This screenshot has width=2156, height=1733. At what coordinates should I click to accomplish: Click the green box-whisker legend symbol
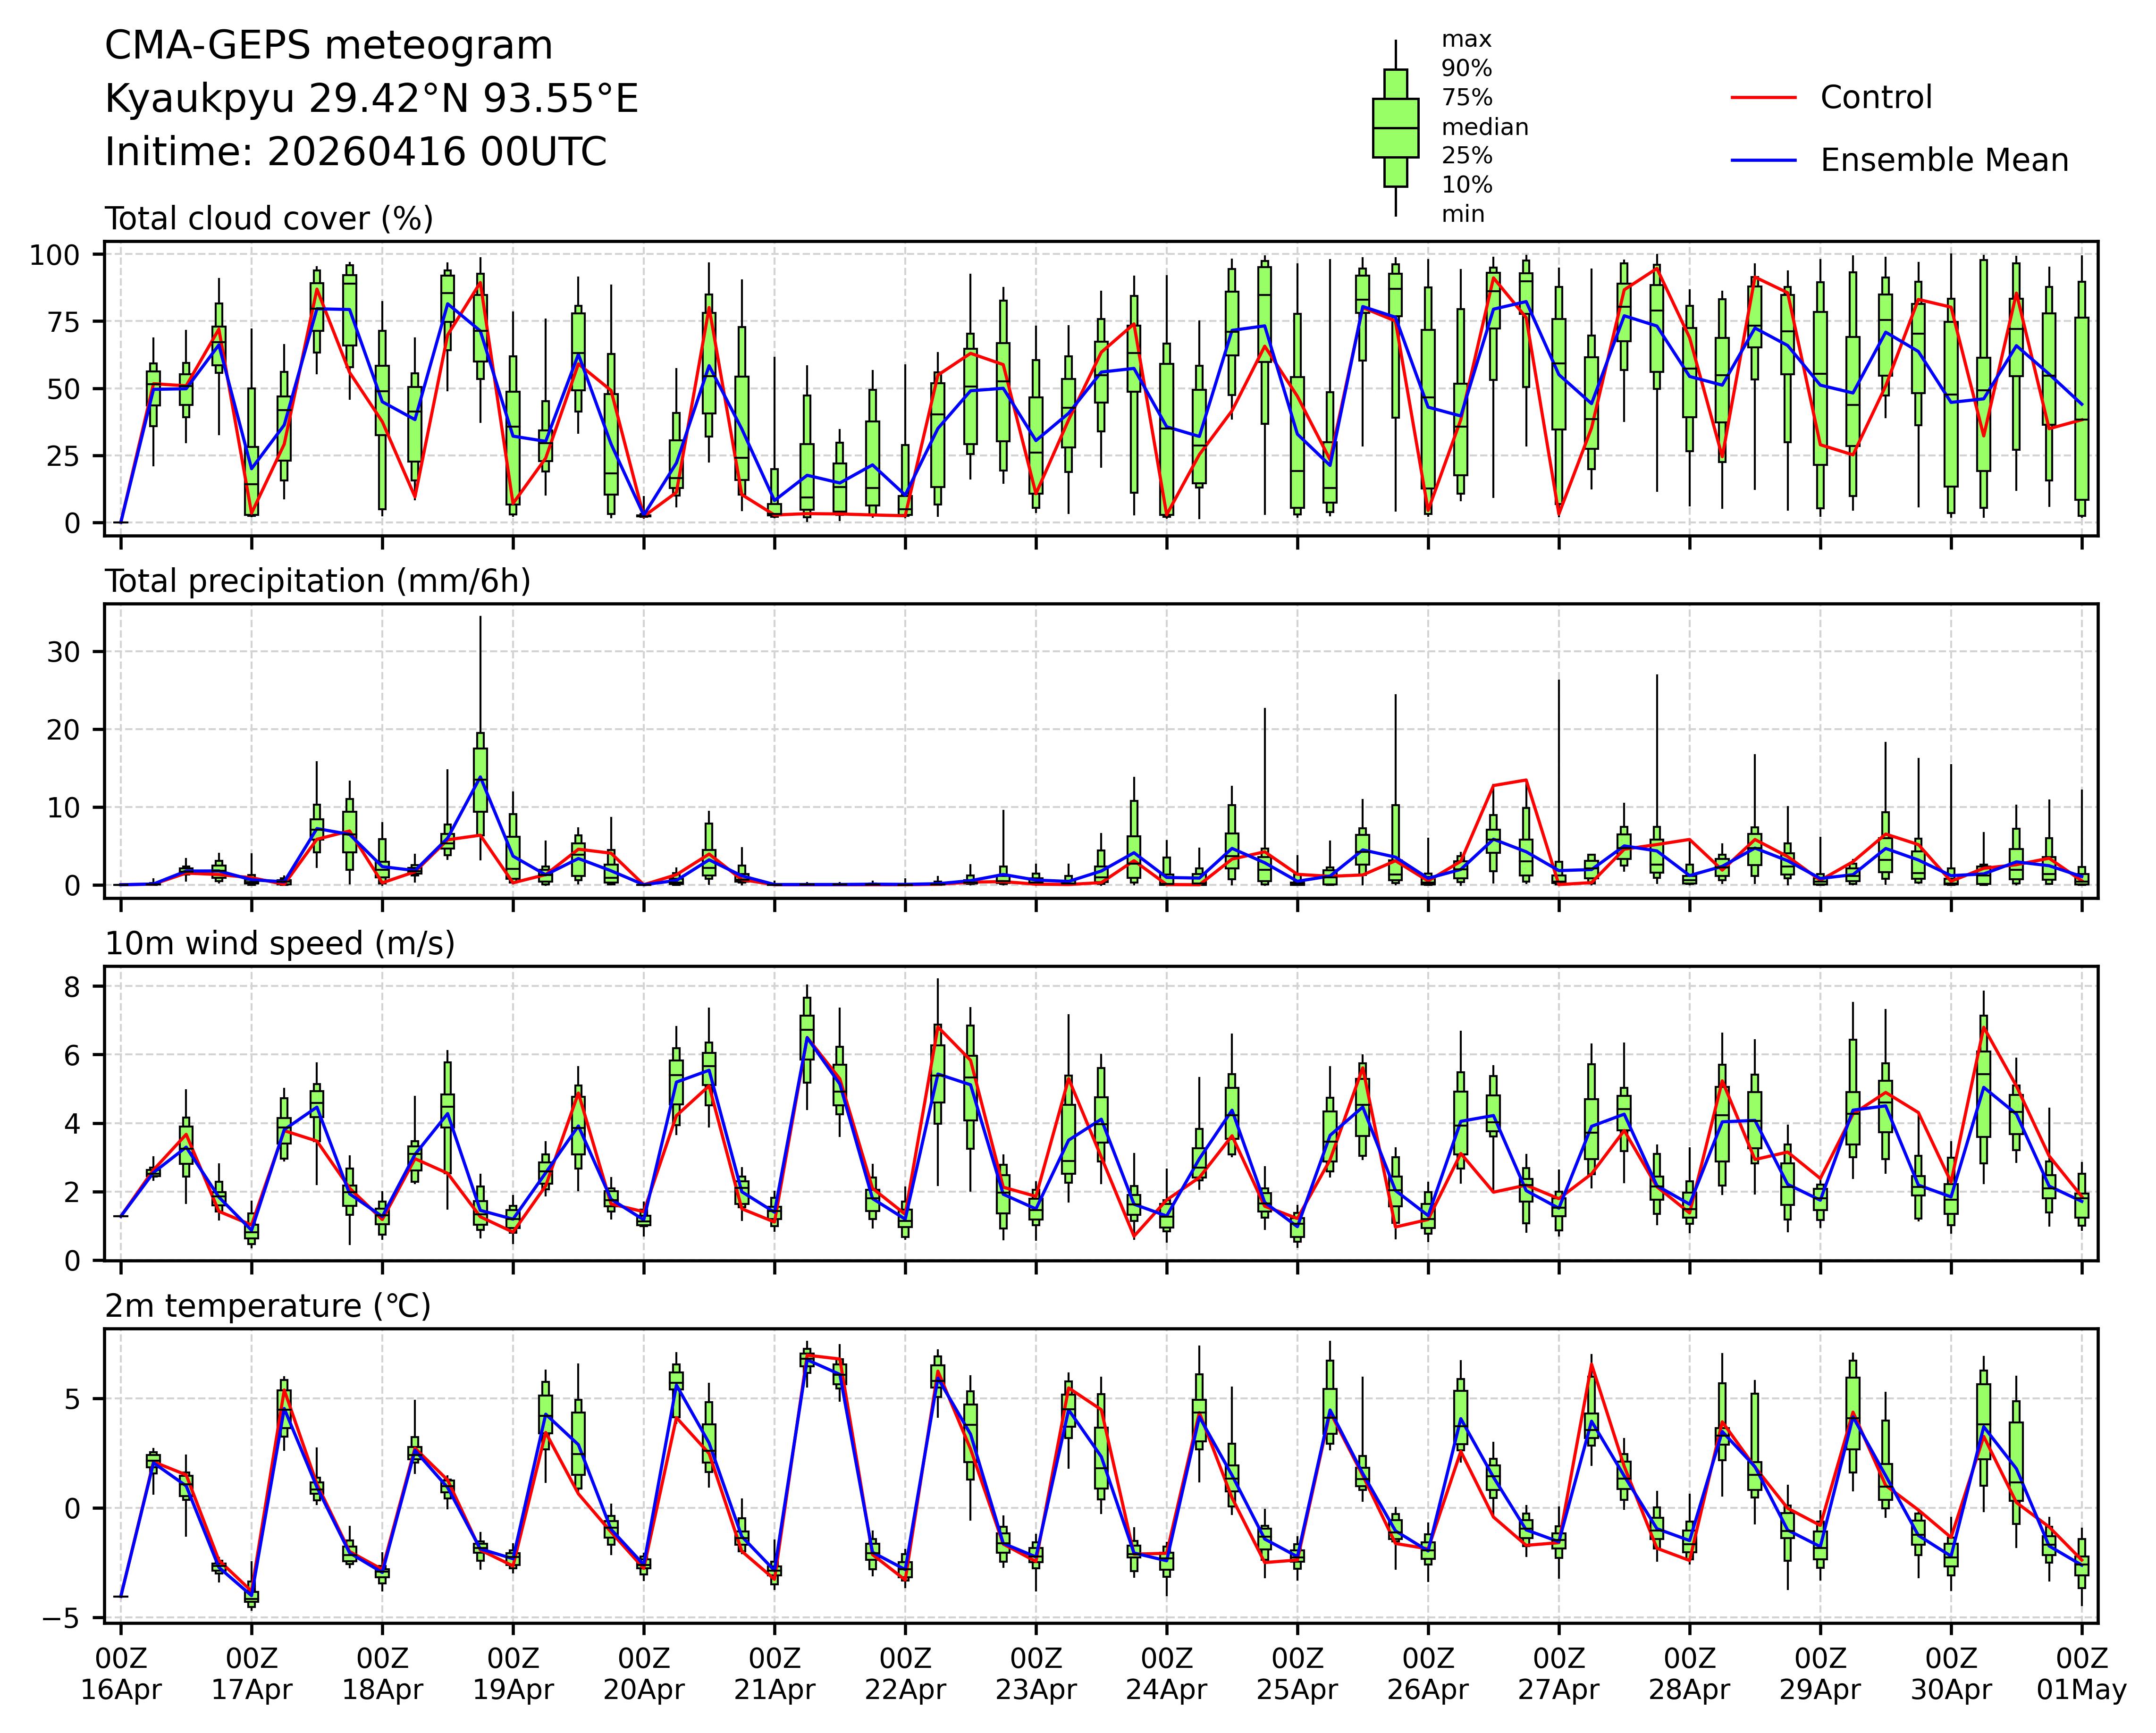[x=1395, y=128]
